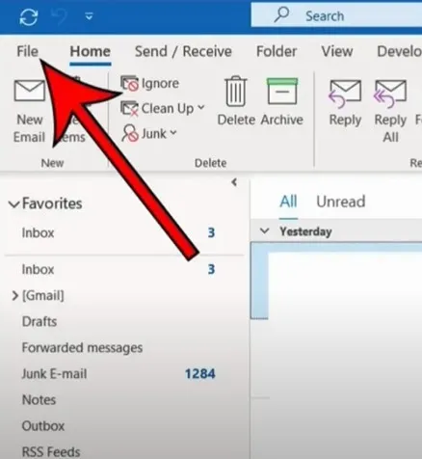Click the Reply All icon
Screen dimensions: 422x459
pos(390,94)
